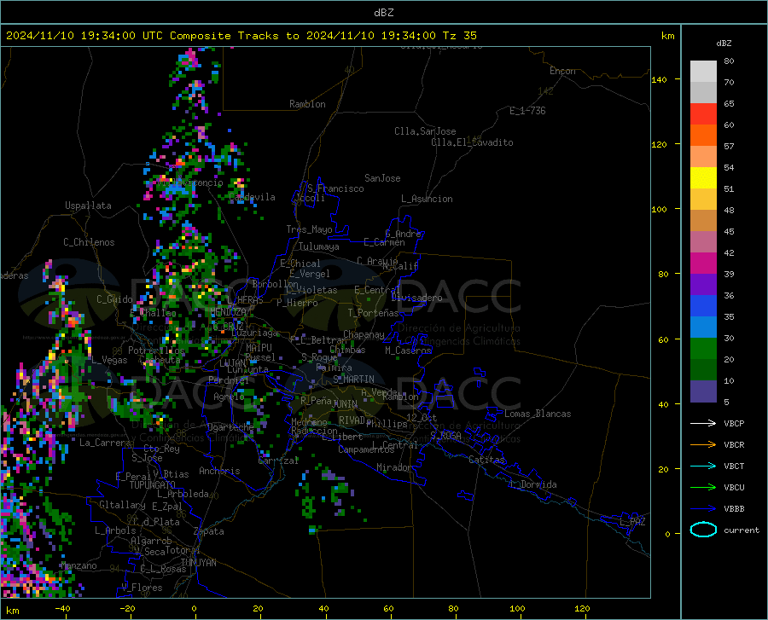The width and height of the screenshot is (768, 620).
Task: Click the TUNUYAN label on map
Action: (x=198, y=563)
